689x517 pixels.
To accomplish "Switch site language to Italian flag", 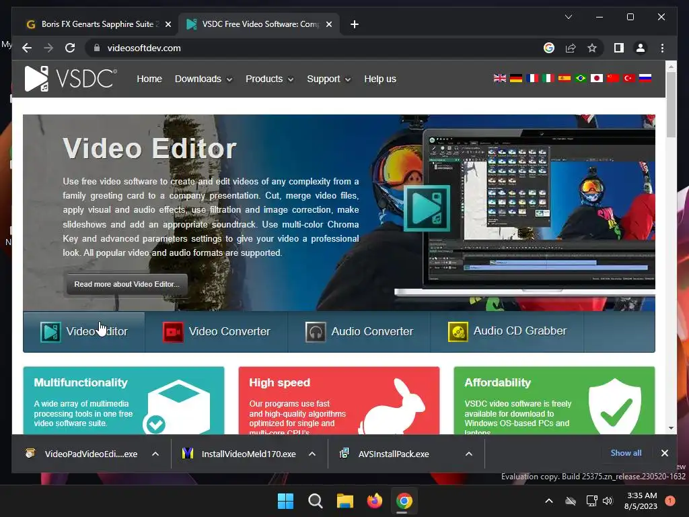I will (x=548, y=78).
